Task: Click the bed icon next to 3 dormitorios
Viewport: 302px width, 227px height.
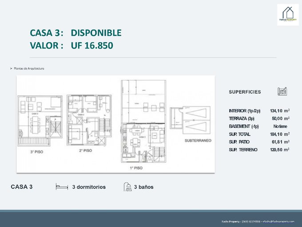Action: 62,186
